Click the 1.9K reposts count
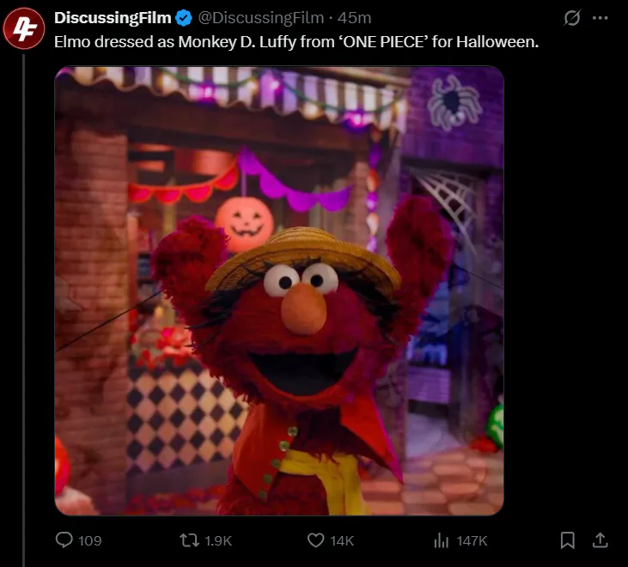Screen dimensions: 628x567 click(219, 541)
